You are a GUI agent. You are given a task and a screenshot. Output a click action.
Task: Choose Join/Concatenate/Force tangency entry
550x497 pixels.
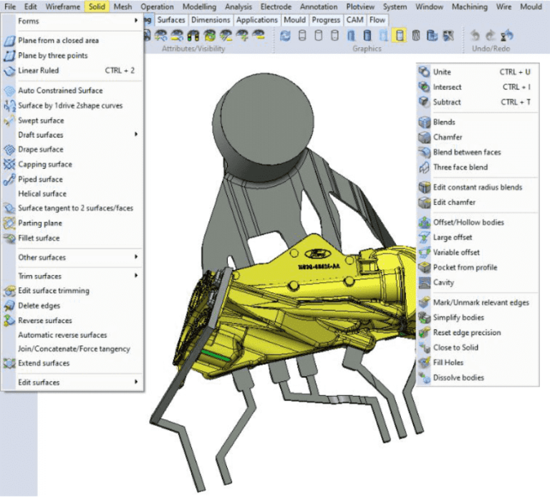(x=72, y=349)
